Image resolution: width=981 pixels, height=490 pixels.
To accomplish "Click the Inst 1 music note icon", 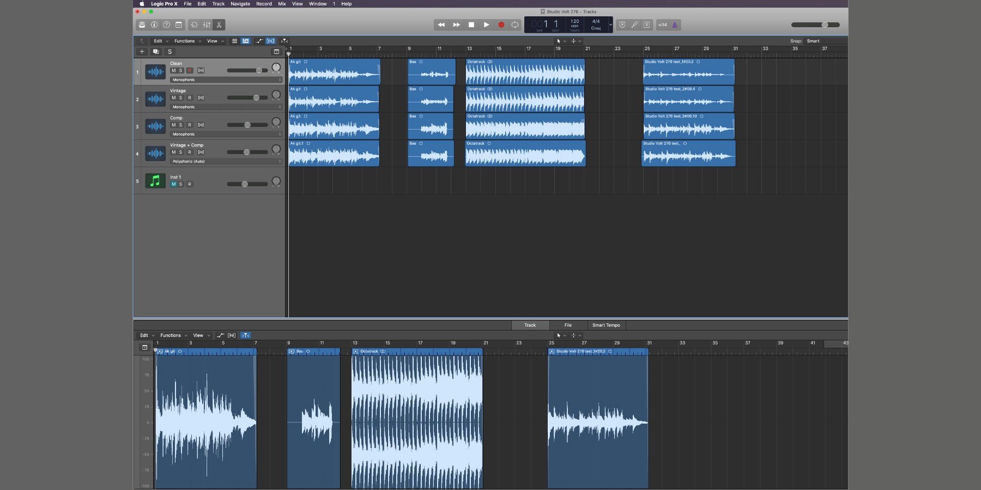I will [155, 181].
